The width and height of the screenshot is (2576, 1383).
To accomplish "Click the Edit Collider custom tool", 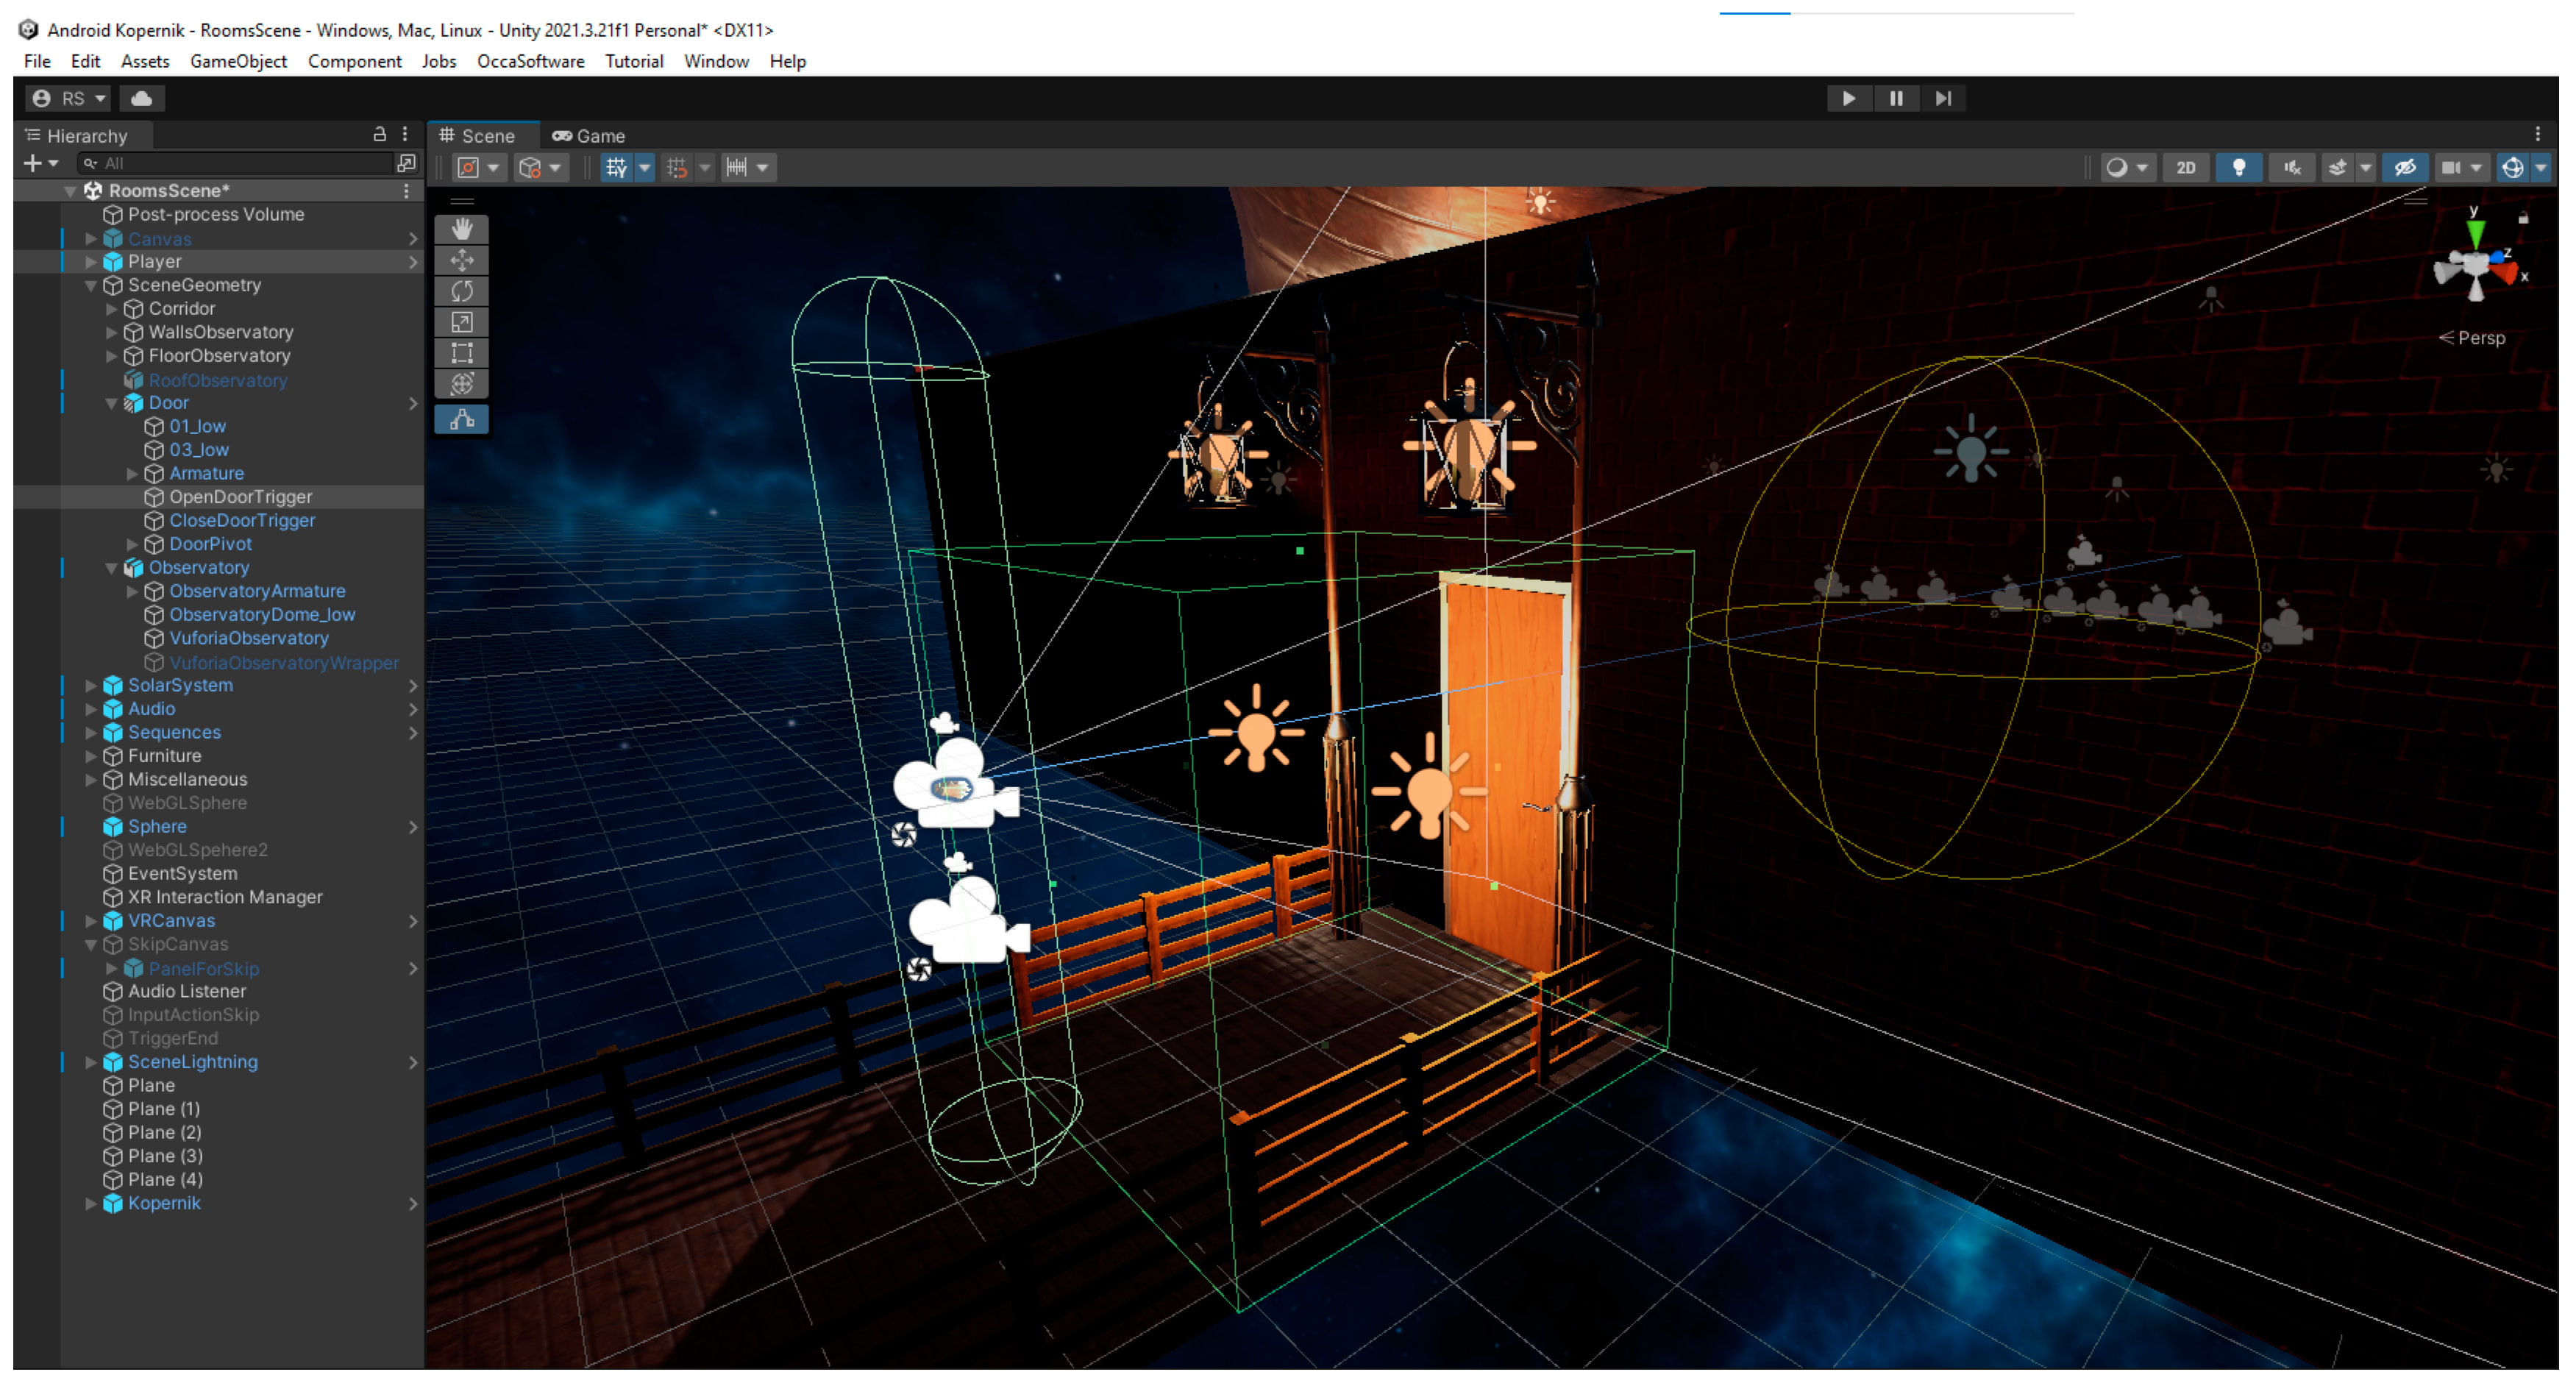I will tap(462, 419).
